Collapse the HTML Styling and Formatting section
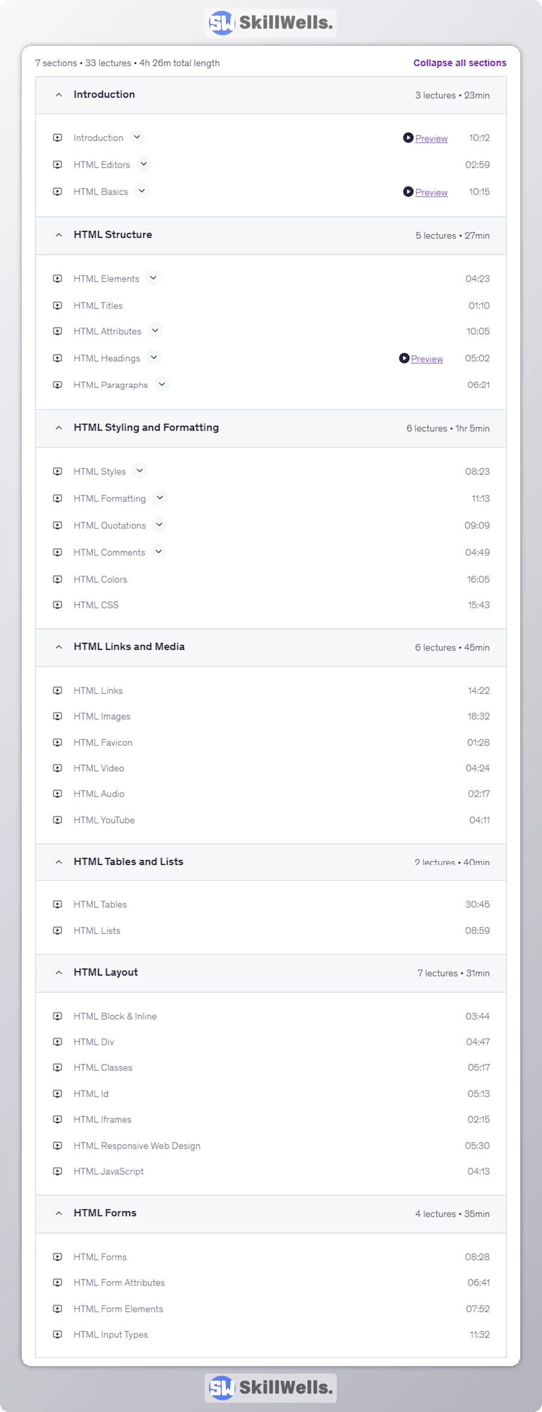 (x=59, y=428)
